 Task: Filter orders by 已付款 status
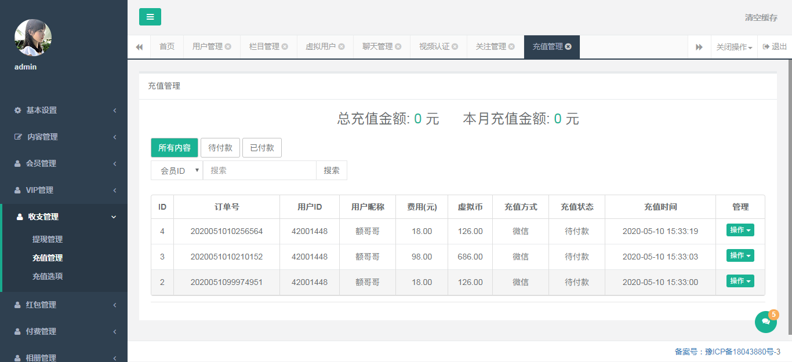pos(262,148)
